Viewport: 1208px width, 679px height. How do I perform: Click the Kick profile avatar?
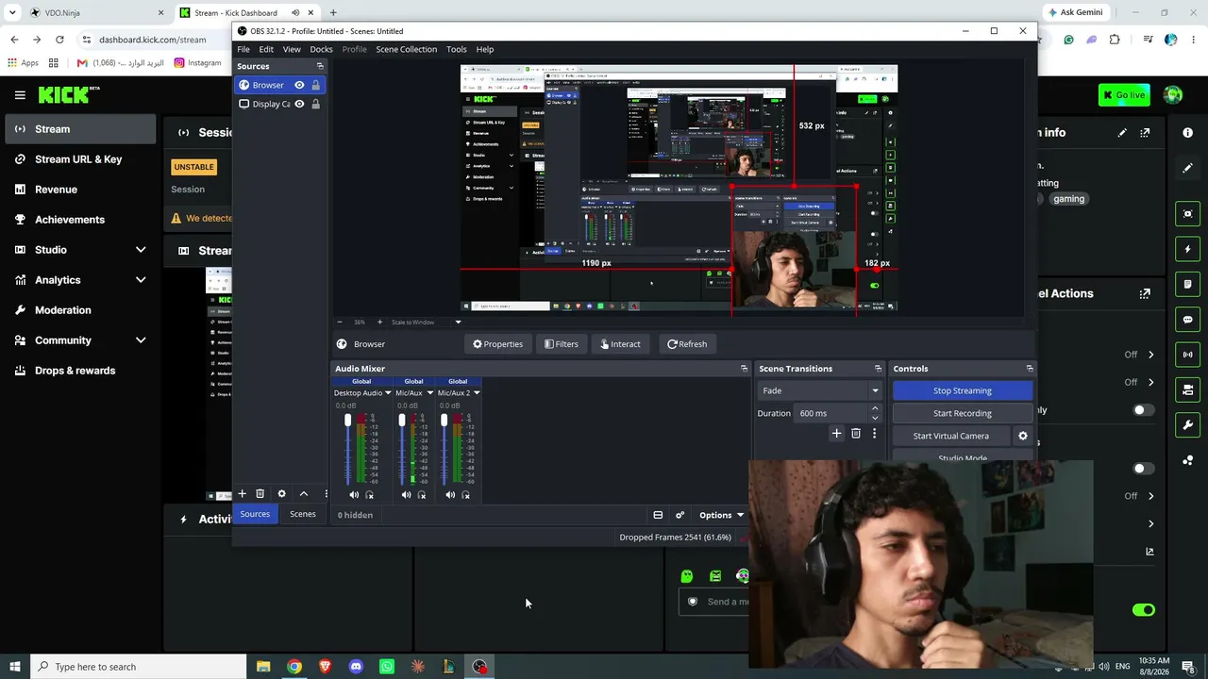click(x=1173, y=94)
